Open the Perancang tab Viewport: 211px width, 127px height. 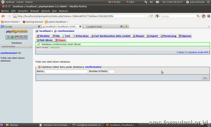point(168,36)
